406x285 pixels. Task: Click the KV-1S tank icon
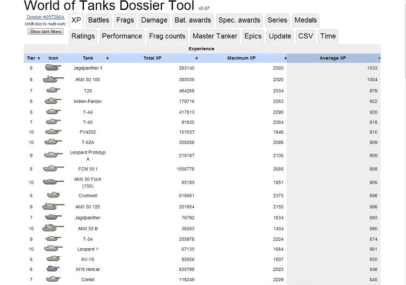coord(54,259)
